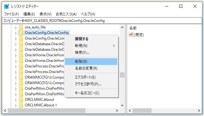Select the (既定) value entry
The image size is (204, 116).
pyautogui.click(x=136, y=35)
